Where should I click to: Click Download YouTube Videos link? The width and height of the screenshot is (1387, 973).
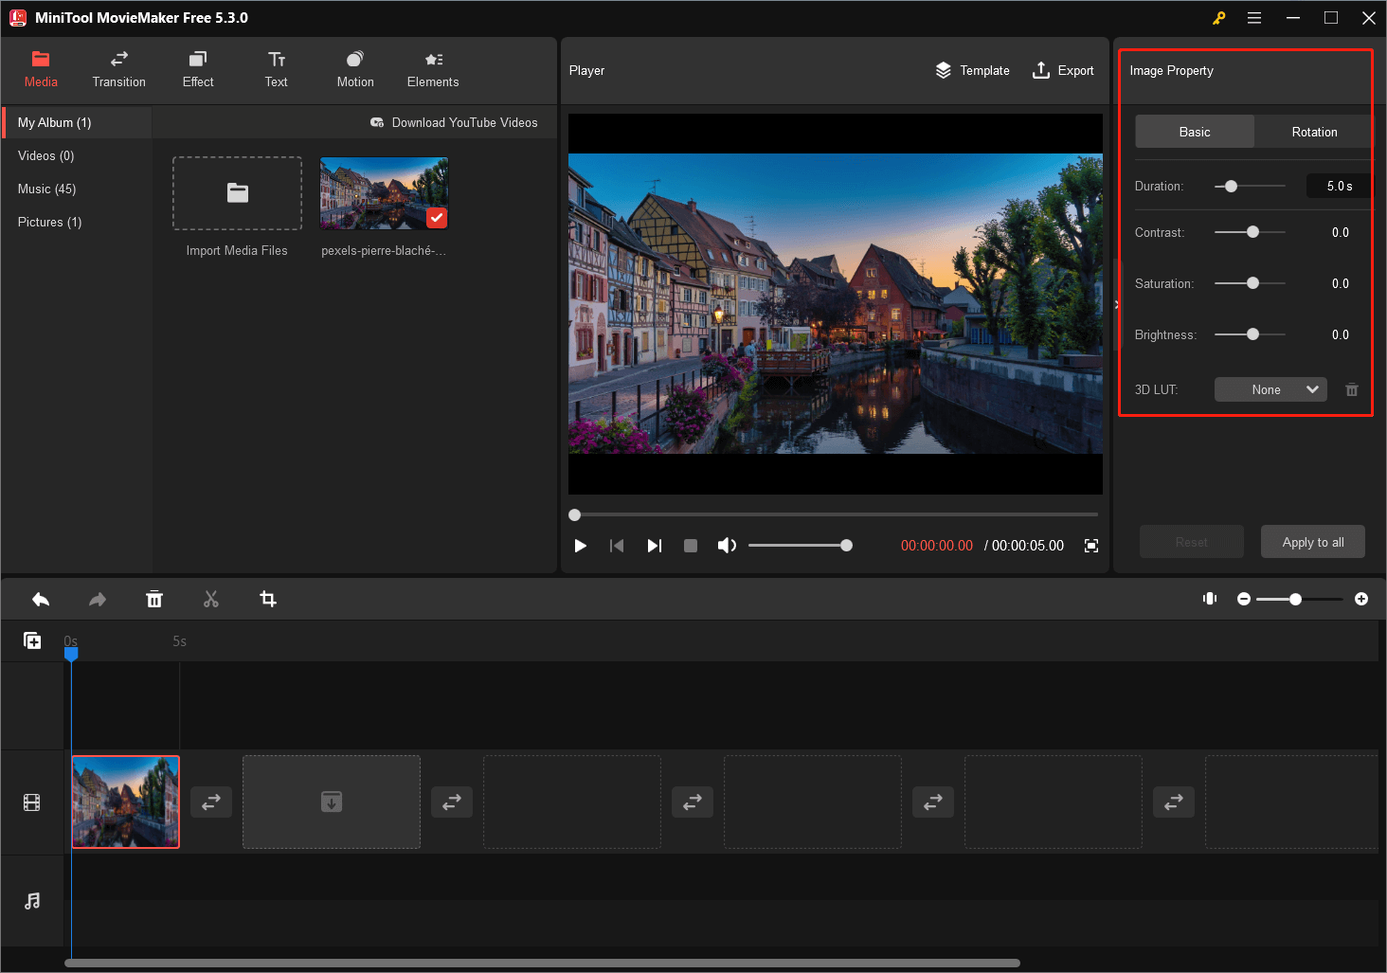pyautogui.click(x=454, y=122)
